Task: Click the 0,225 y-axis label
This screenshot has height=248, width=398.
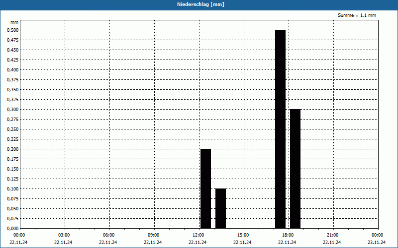Action: [13, 139]
